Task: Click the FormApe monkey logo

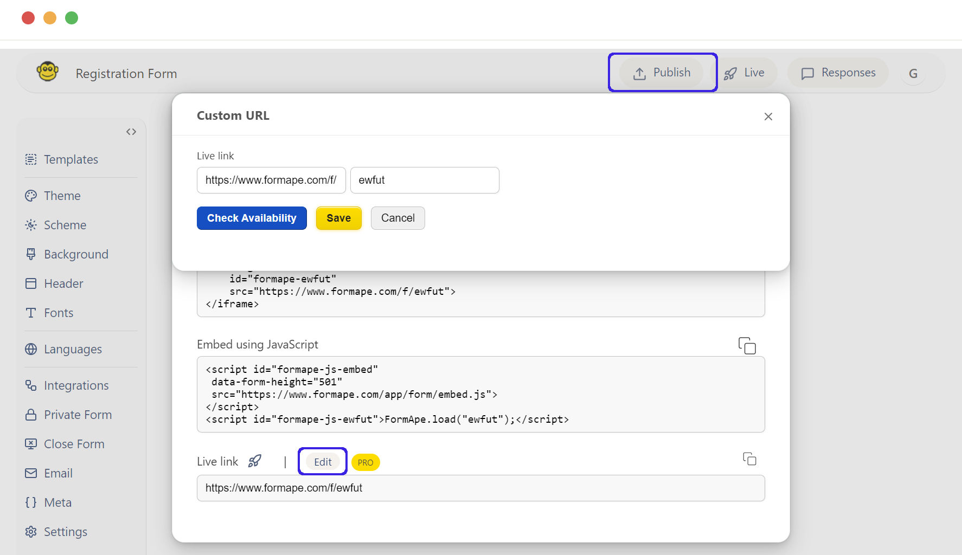Action: 48,72
